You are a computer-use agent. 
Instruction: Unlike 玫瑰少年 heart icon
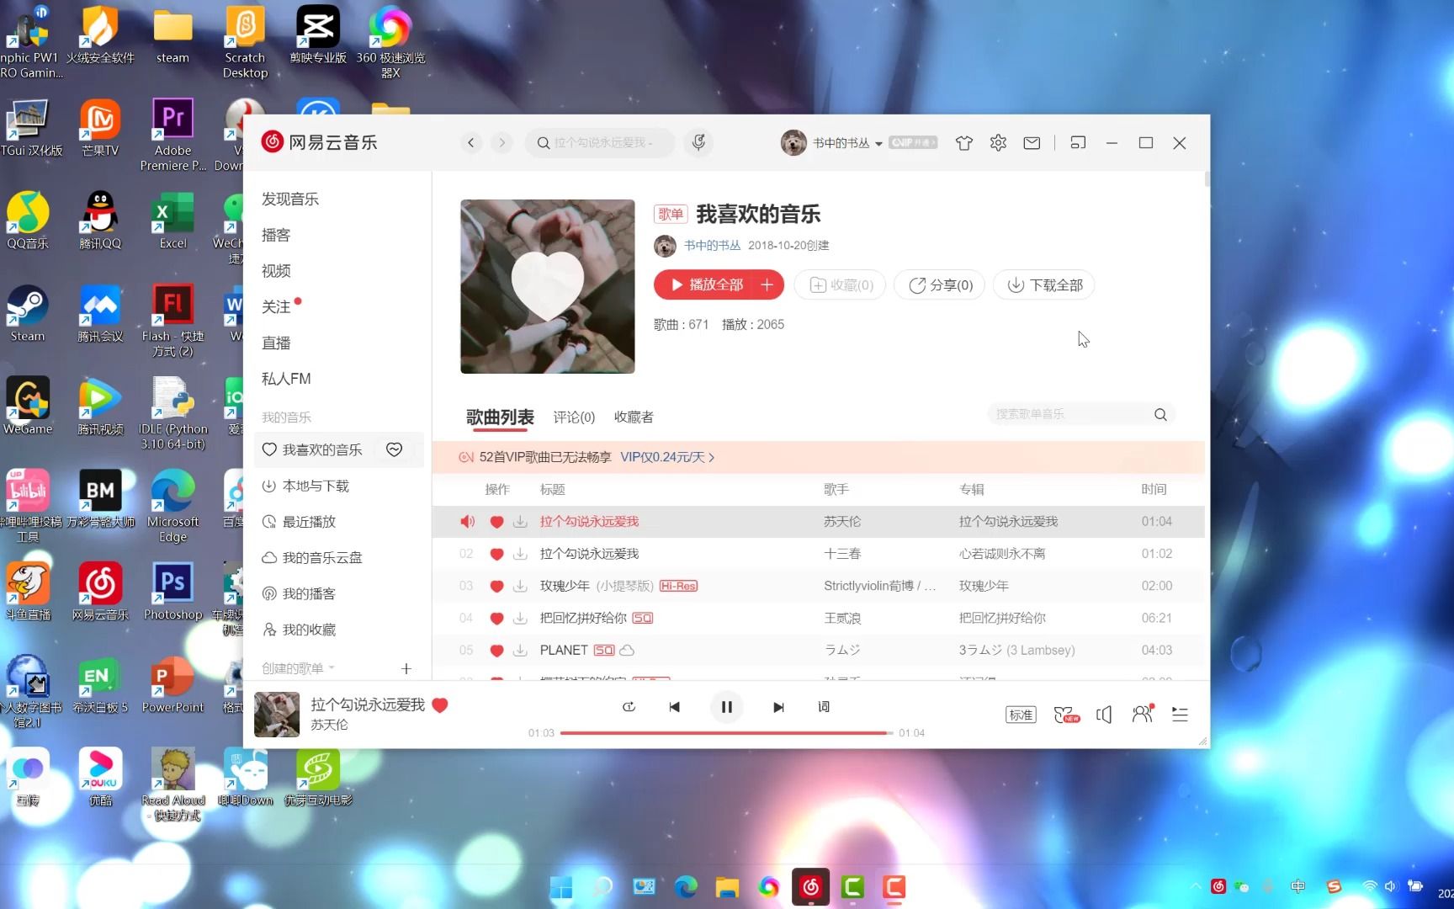pos(496,586)
